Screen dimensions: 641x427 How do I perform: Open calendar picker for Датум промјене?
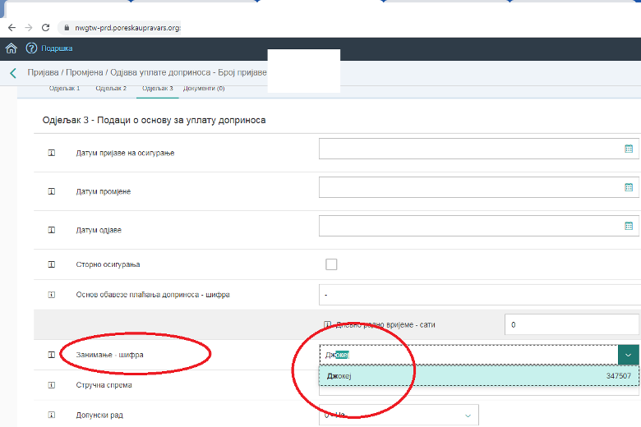tap(629, 187)
